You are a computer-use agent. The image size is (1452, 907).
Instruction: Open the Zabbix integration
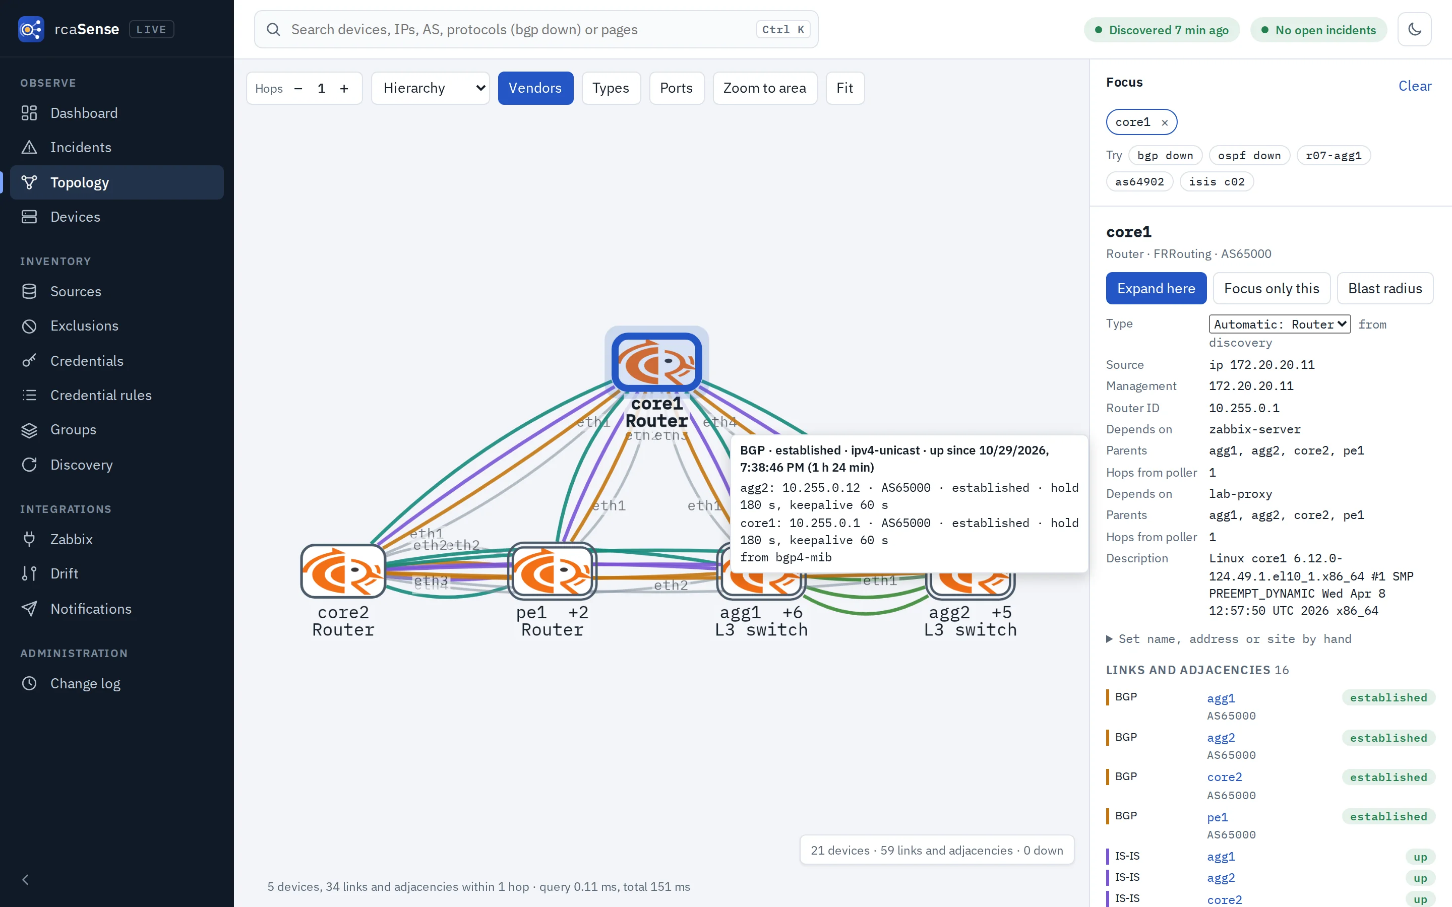tap(117, 539)
